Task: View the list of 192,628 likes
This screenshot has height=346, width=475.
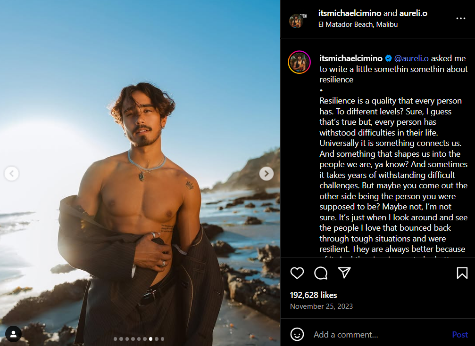Action: click(x=314, y=295)
